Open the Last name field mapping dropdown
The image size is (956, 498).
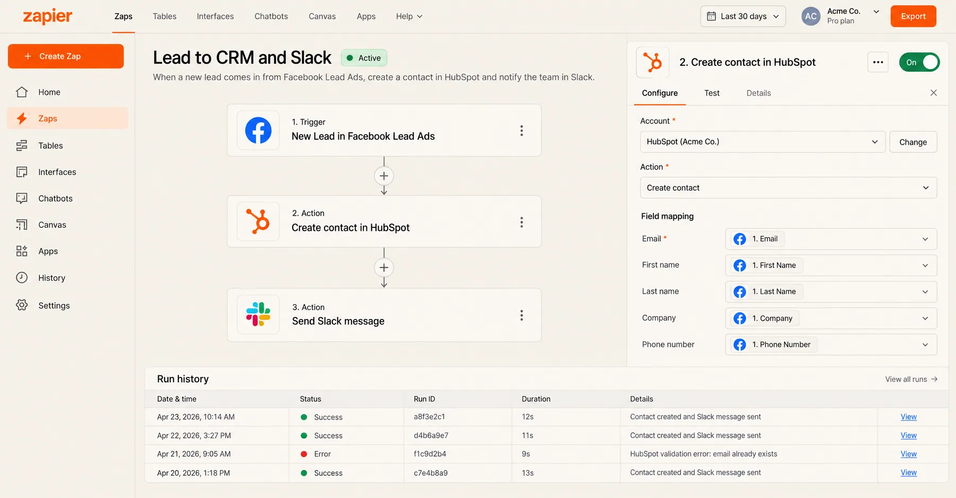coord(831,291)
